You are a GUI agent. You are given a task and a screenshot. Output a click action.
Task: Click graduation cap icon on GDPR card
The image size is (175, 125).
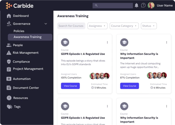[x=65, y=42]
